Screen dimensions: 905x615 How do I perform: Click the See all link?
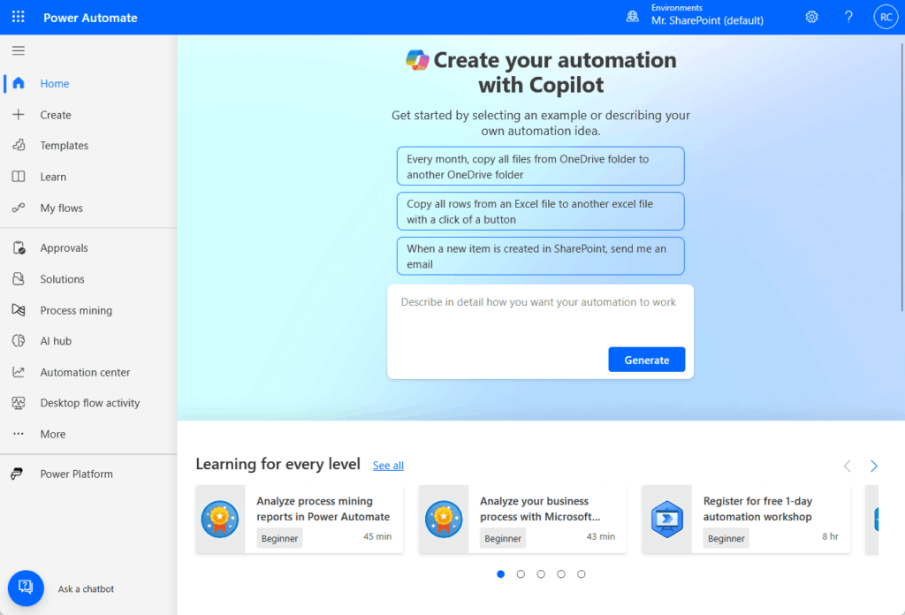(388, 465)
